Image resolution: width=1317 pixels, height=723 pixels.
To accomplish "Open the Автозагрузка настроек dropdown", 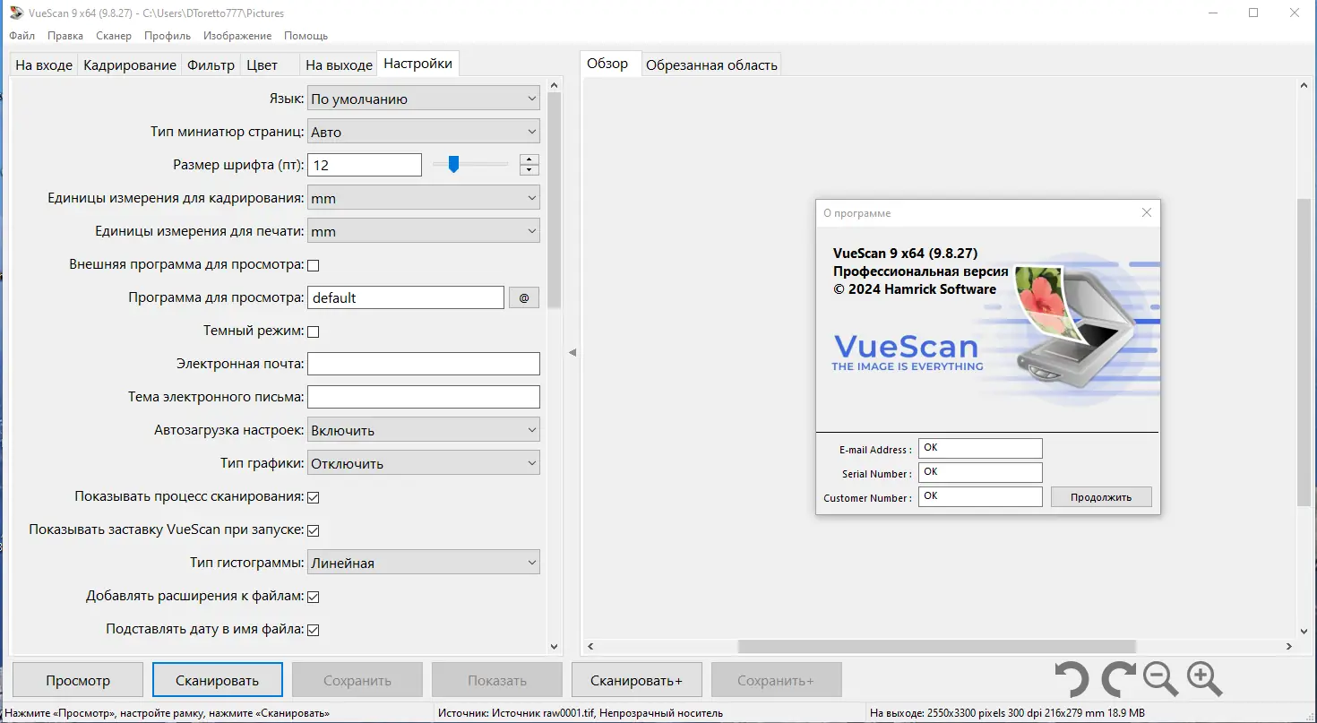I will point(423,429).
